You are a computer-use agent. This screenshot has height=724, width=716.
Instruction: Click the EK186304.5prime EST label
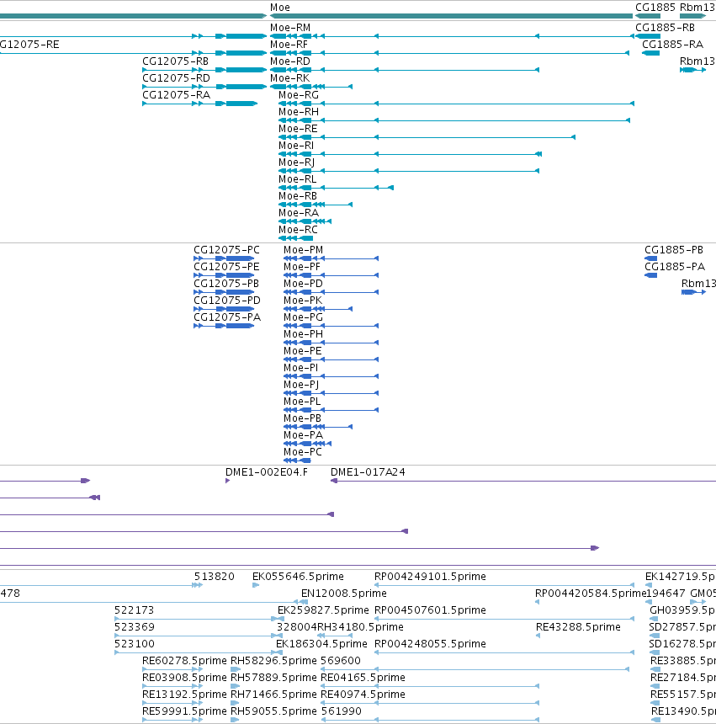pyautogui.click(x=321, y=644)
